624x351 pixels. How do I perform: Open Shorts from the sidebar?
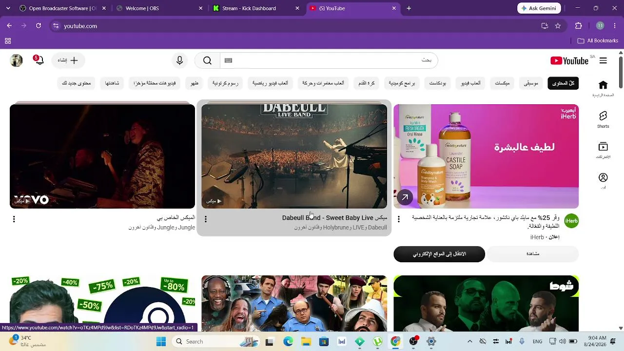click(603, 119)
